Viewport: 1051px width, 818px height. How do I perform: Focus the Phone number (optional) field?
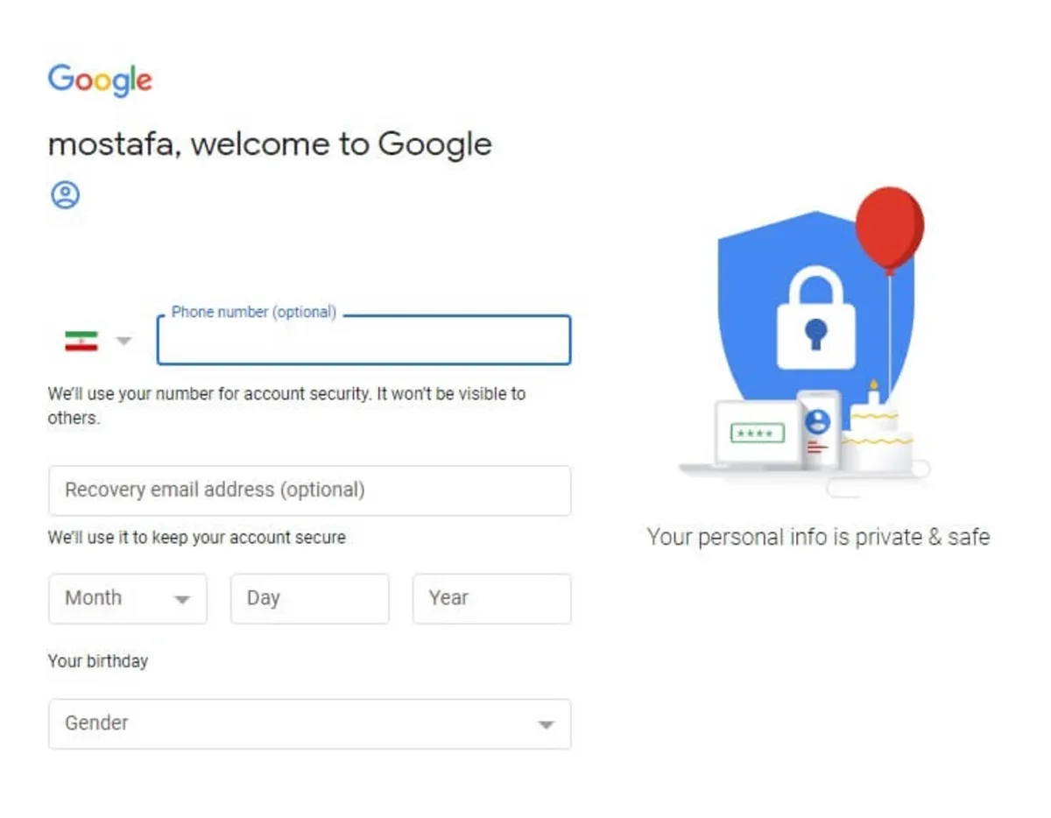coord(363,340)
